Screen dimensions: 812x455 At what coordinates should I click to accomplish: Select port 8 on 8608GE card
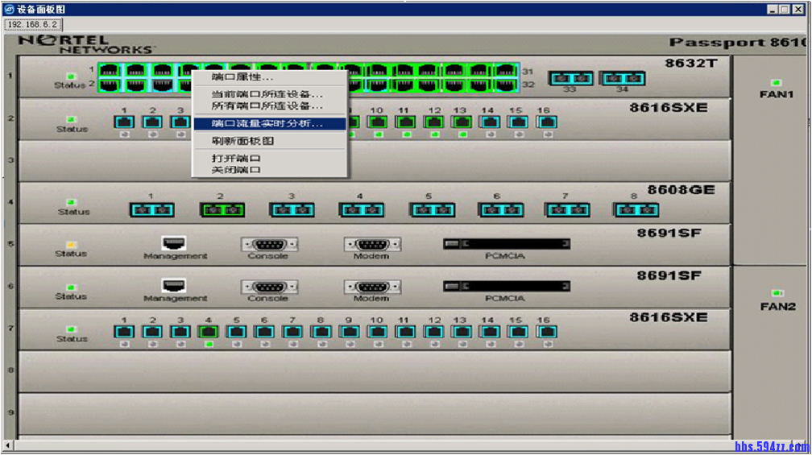tap(636, 209)
